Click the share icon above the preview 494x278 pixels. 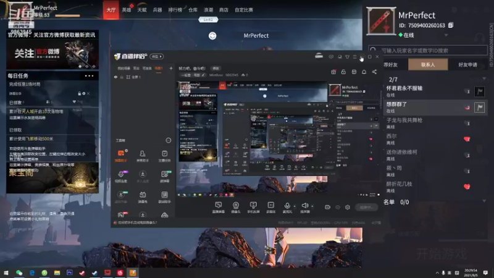pos(374,72)
